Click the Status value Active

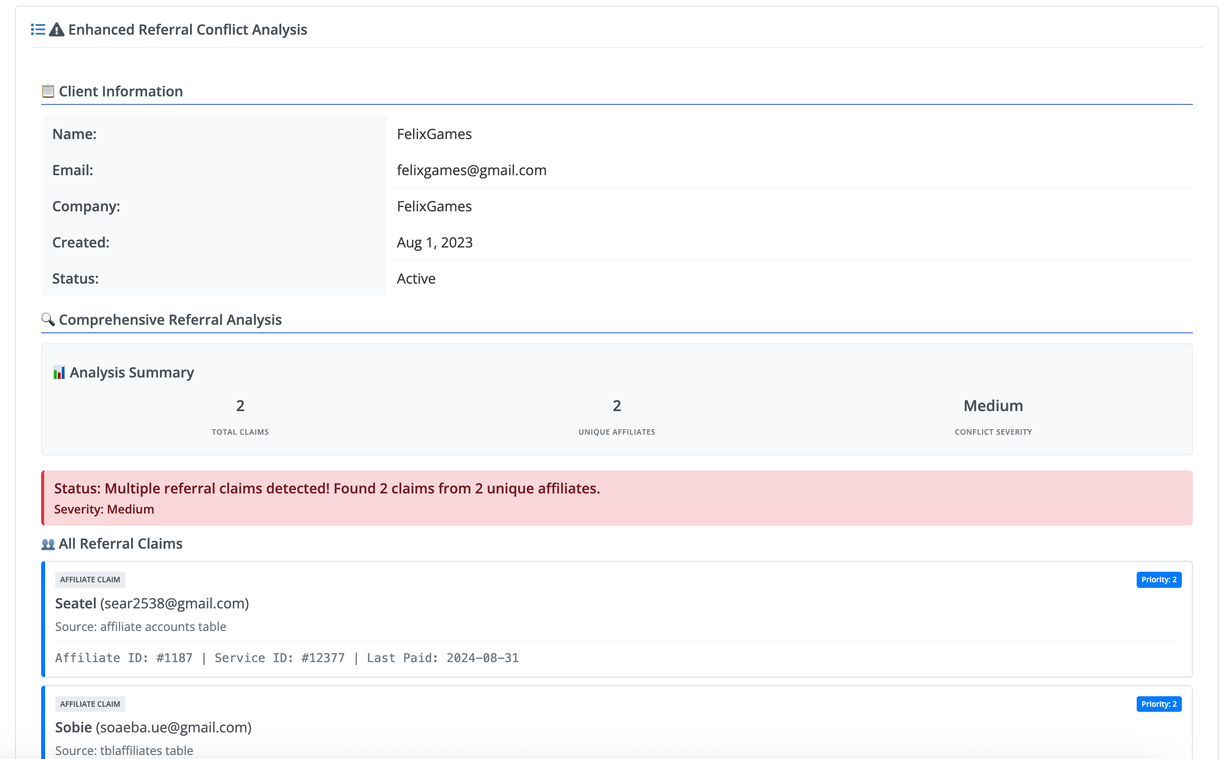pyautogui.click(x=416, y=279)
